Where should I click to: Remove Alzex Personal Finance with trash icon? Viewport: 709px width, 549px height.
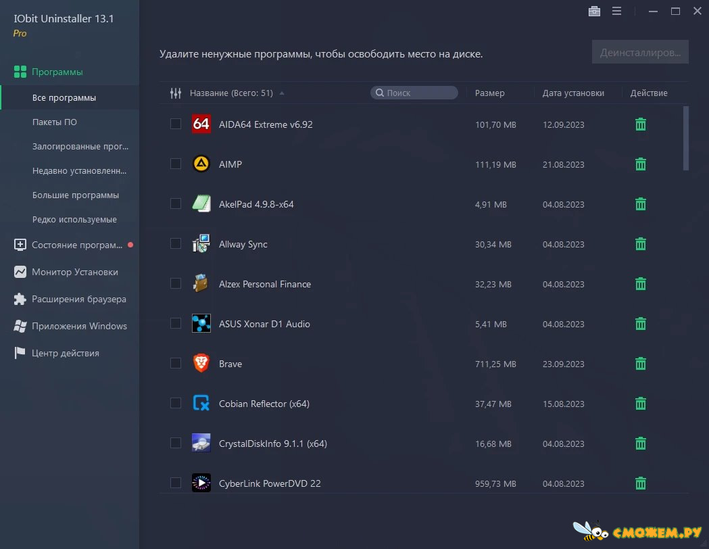point(640,284)
